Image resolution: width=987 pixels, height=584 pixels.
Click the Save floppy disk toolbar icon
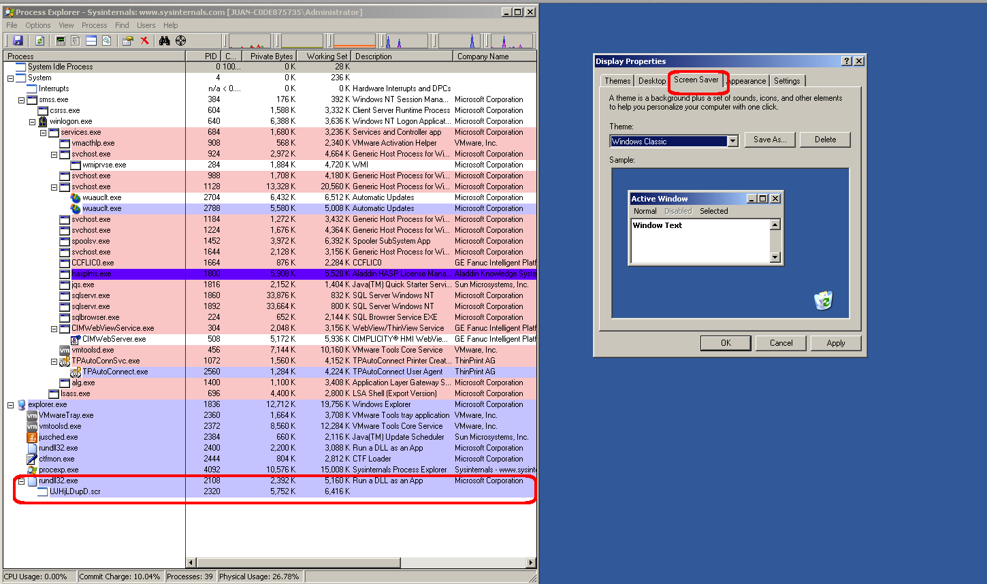(18, 41)
